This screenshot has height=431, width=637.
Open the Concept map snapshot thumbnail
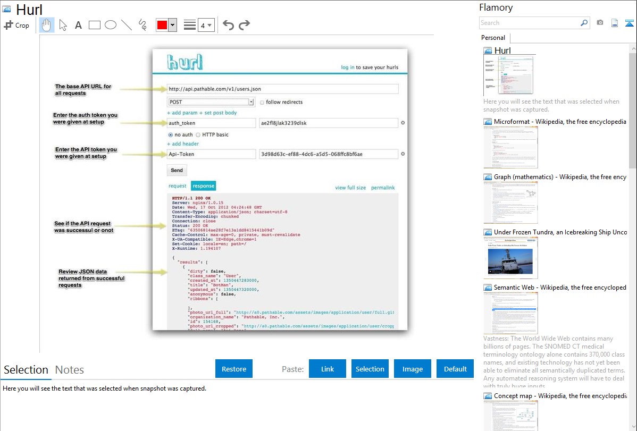click(510, 416)
